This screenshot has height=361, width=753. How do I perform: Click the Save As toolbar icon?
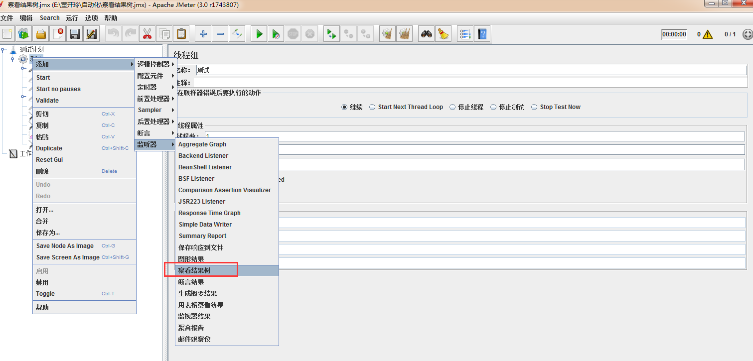point(92,34)
